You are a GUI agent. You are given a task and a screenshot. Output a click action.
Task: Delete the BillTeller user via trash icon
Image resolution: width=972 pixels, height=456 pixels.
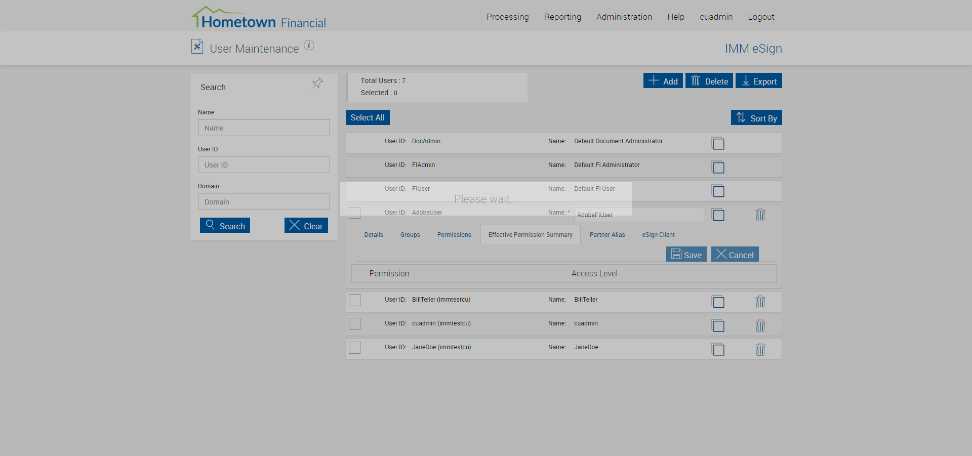(x=760, y=302)
